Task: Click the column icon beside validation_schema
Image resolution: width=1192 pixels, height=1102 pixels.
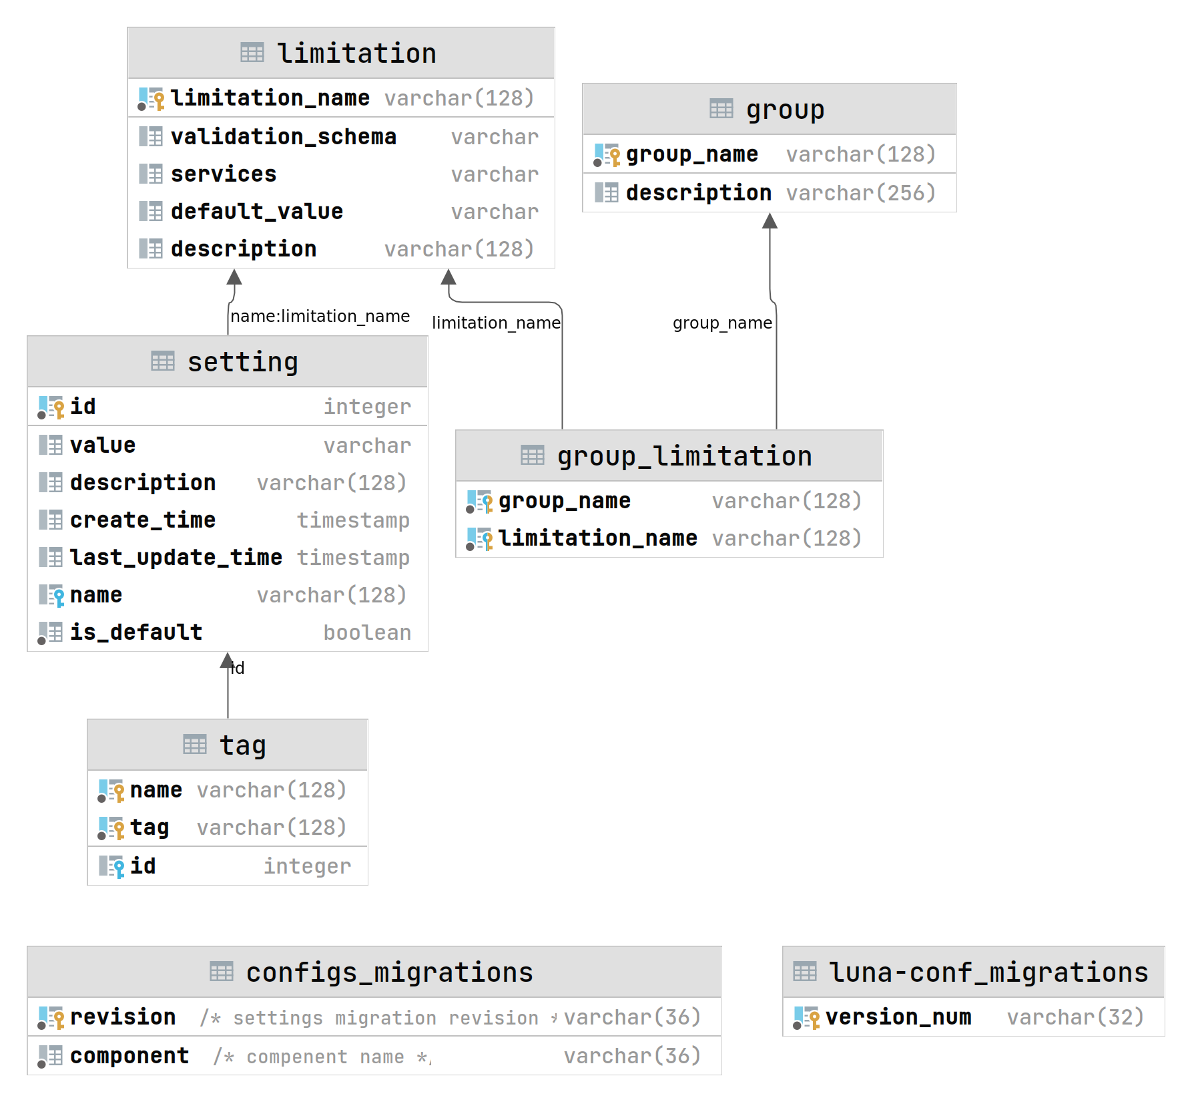Action: (x=151, y=136)
